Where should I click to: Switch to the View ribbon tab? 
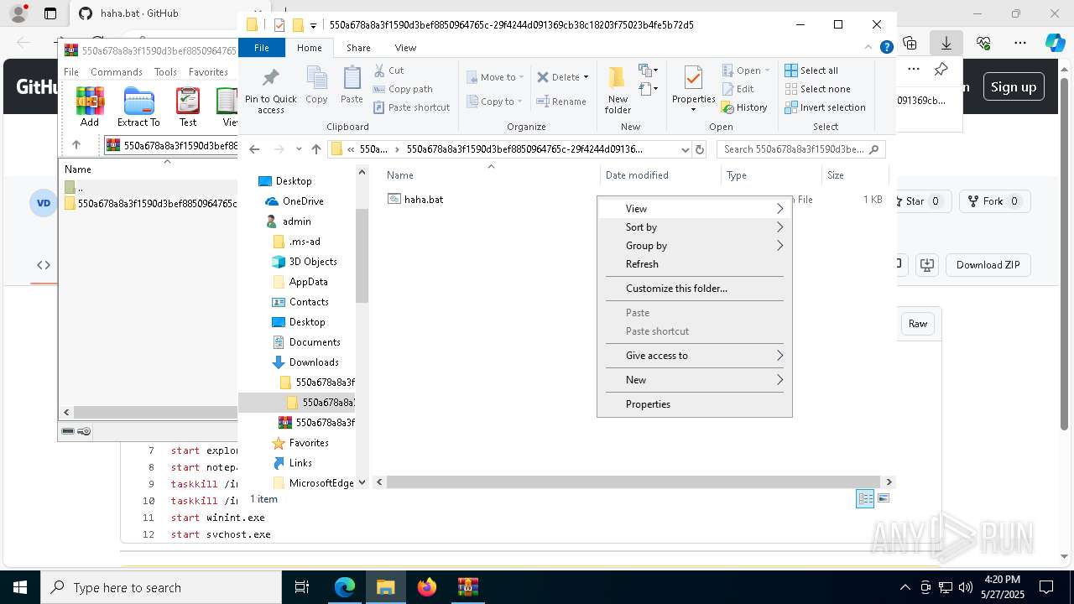[x=405, y=48]
